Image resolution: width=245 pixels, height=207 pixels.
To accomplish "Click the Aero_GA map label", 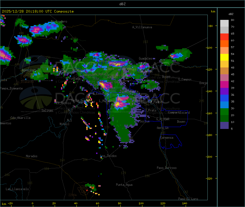I will pos(163,128).
